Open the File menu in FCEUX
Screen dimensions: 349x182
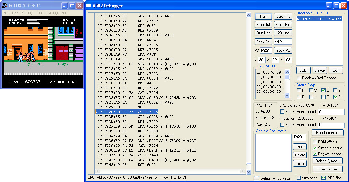tap(6, 13)
